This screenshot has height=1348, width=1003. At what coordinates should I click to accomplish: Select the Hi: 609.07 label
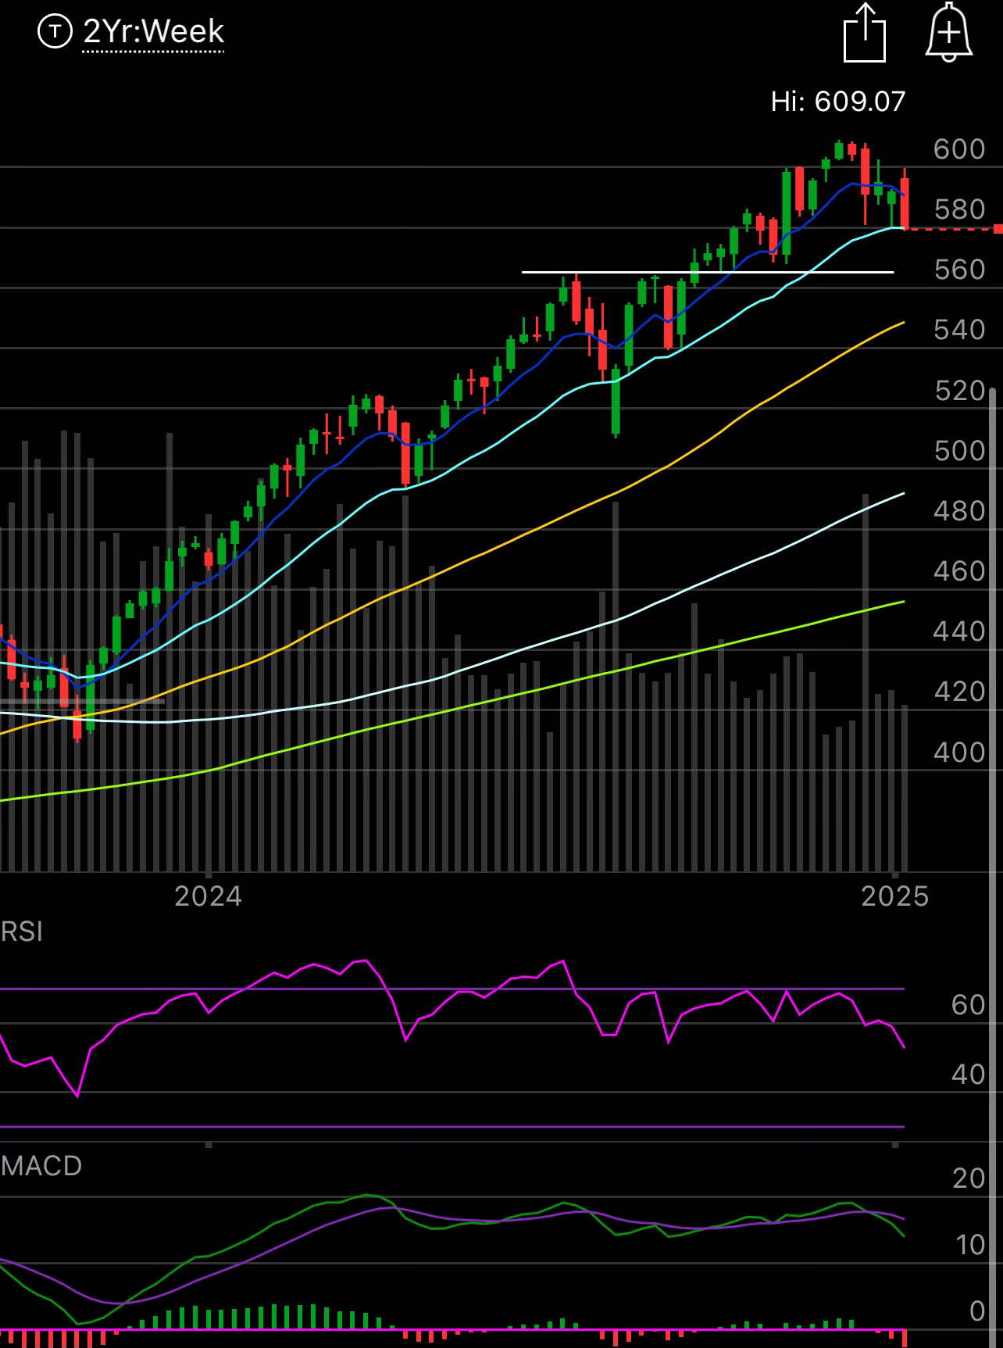point(838,102)
